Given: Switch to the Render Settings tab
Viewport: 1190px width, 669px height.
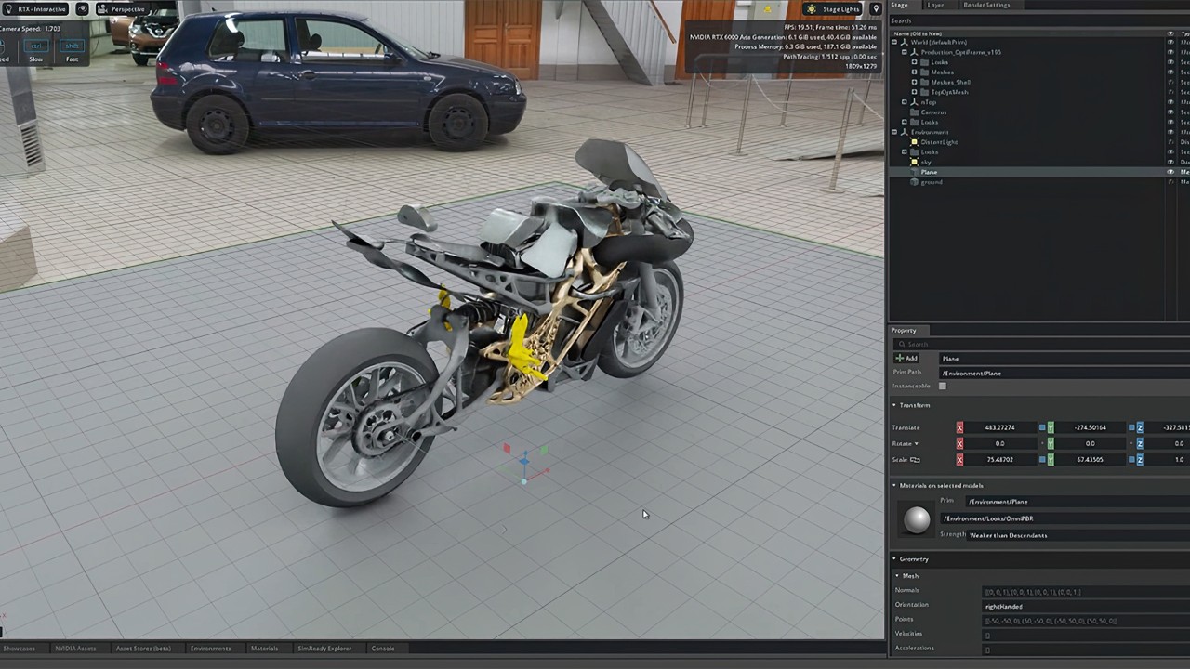Looking at the screenshot, I should pyautogui.click(x=987, y=5).
